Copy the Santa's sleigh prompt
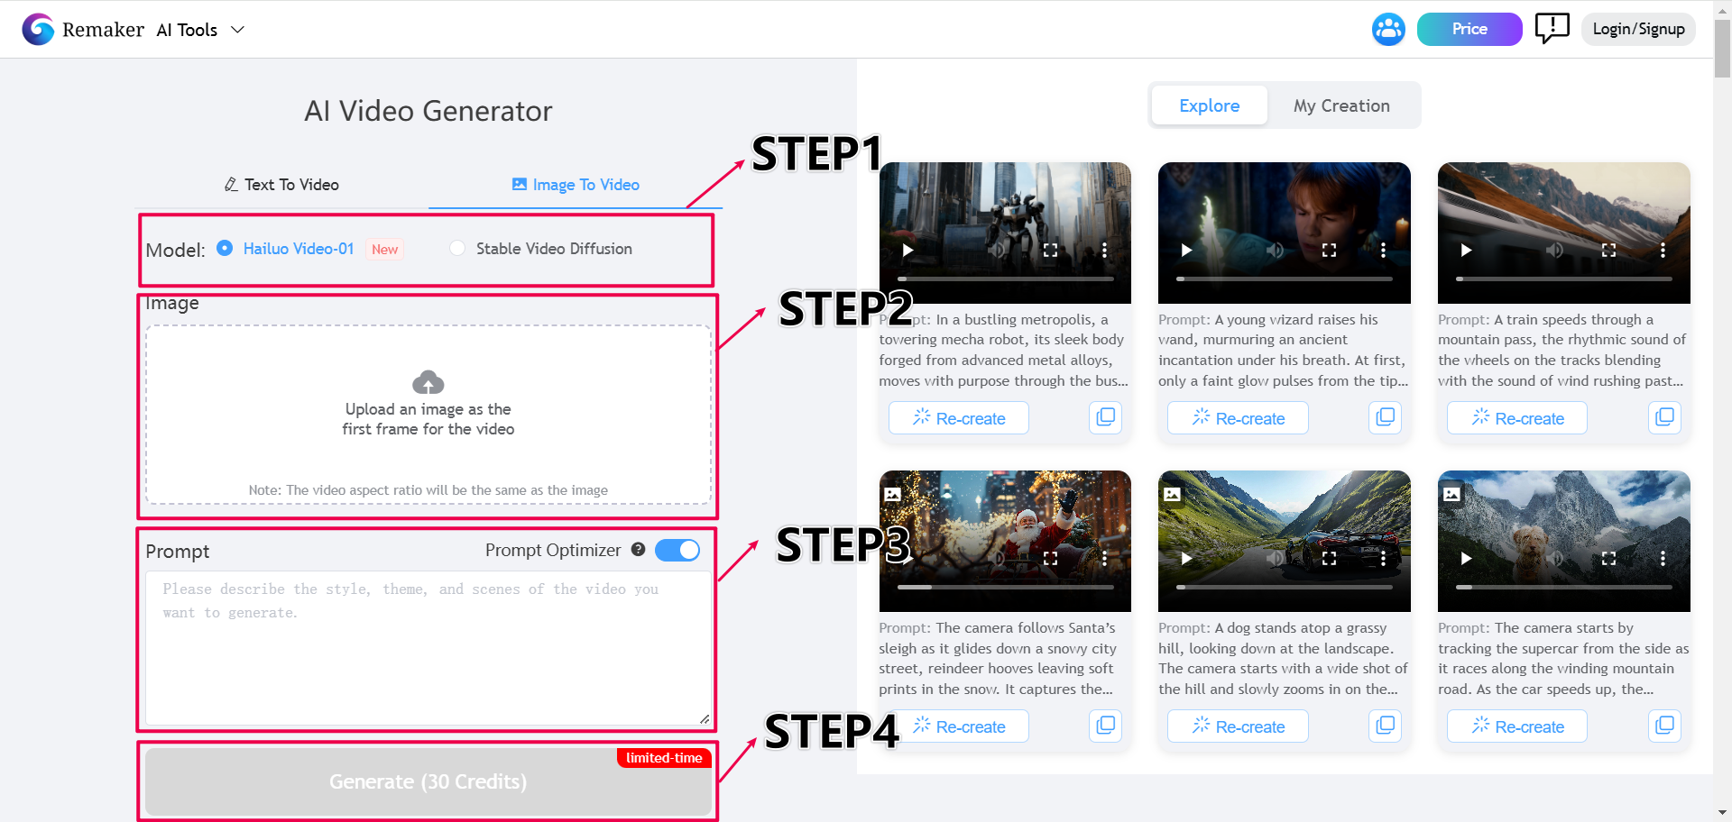 click(1105, 726)
